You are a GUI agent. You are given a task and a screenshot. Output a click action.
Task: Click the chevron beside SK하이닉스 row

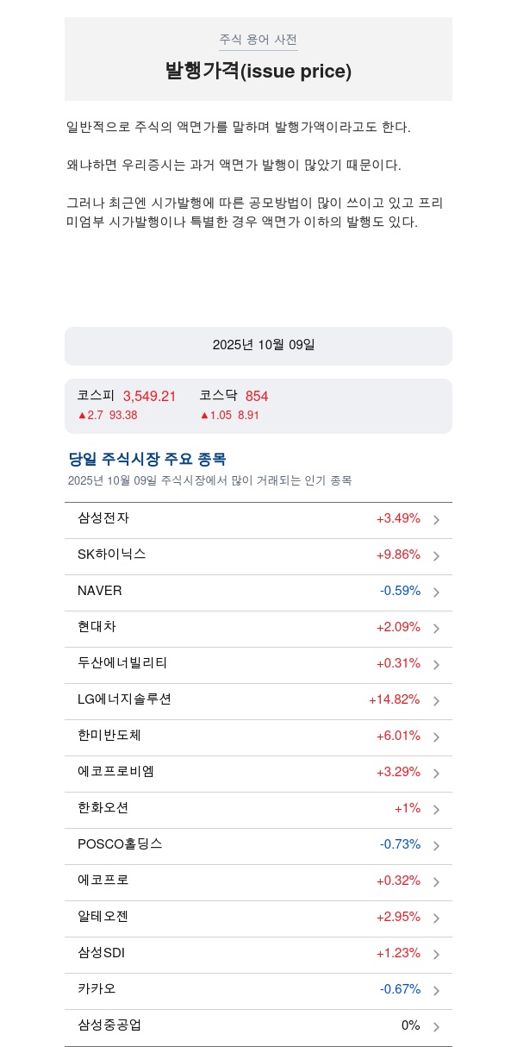[x=436, y=556]
